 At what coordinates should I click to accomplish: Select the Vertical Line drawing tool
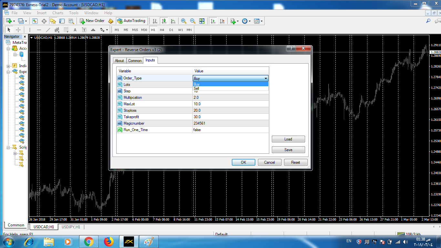pyautogui.click(x=30, y=30)
